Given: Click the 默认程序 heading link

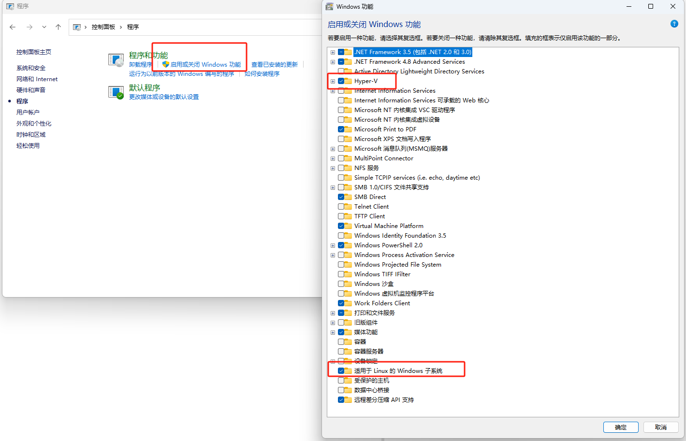Looking at the screenshot, I should (x=145, y=87).
